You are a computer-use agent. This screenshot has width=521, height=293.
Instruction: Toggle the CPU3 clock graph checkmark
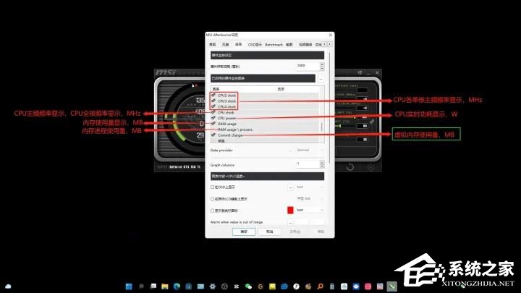tap(213, 101)
